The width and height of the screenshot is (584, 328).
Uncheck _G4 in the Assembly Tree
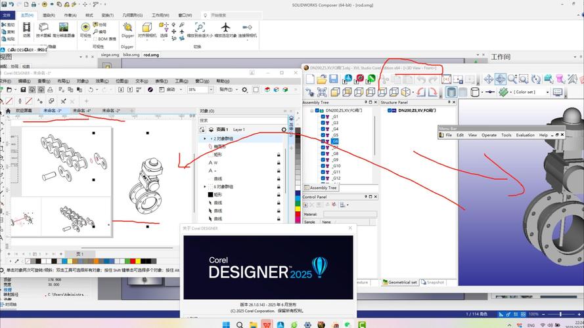[x=323, y=129]
